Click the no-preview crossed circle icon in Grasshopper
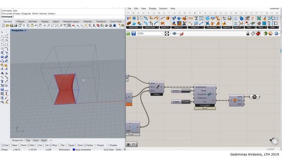This screenshot has height=158, width=282. pos(253,33)
